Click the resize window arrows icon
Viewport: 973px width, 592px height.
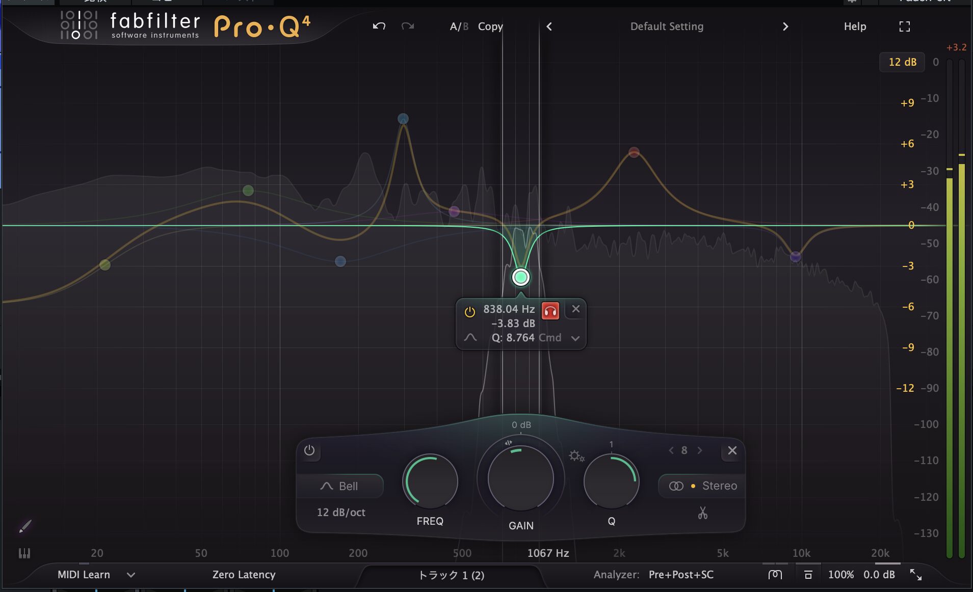[915, 575]
